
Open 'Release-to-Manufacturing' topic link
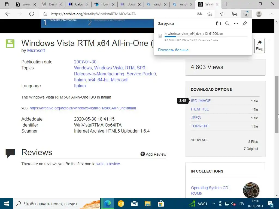99,74
